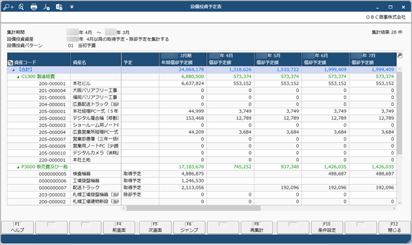
Task: Select asset code 205-000009
Action: pos(52,146)
